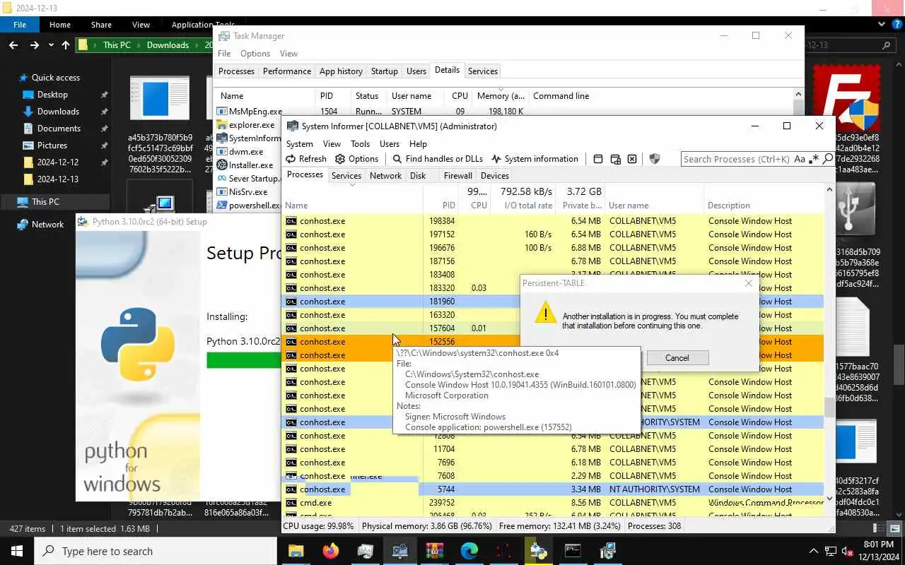905x565 pixels.
Task: Open the System menu in System Informer
Action: click(300, 143)
